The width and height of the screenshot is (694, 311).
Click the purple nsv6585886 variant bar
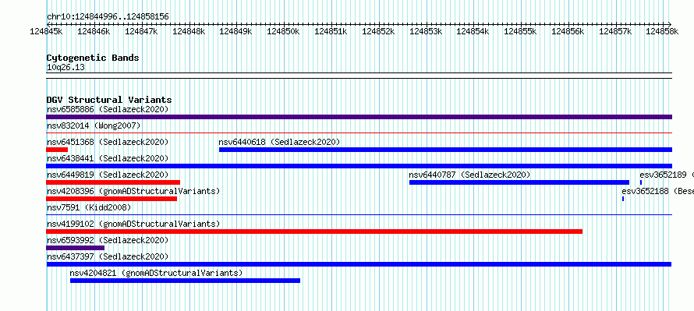coord(359,117)
